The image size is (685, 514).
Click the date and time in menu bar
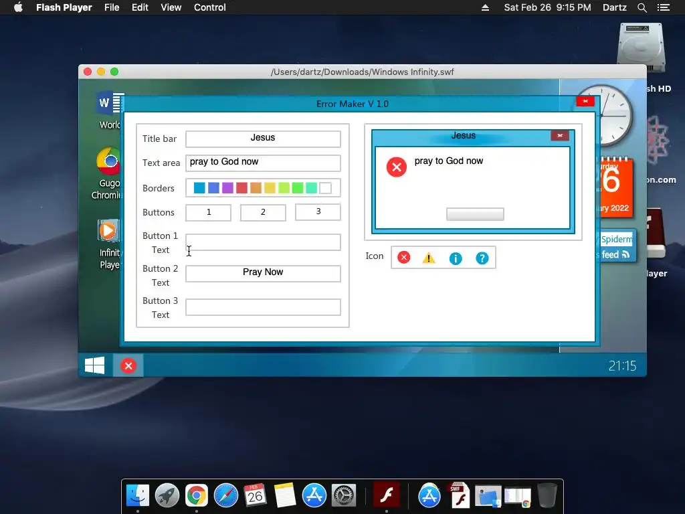[x=547, y=7]
